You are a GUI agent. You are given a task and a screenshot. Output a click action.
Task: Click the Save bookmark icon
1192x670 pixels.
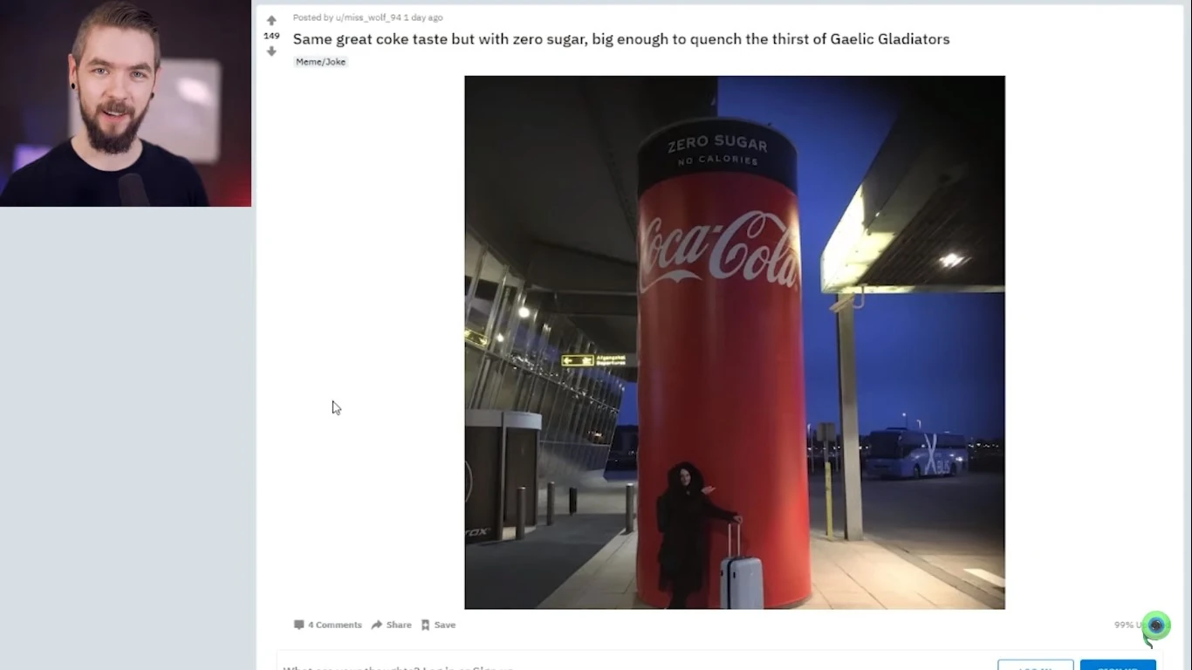pyautogui.click(x=425, y=625)
